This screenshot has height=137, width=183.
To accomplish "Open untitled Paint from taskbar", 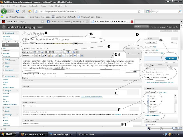I will [91, 134].
